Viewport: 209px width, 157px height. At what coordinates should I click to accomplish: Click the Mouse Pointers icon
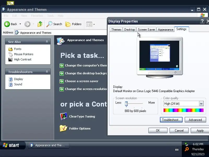10,54
